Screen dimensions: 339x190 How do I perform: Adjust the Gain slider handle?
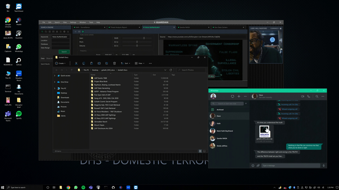pyautogui.click(x=144, y=38)
